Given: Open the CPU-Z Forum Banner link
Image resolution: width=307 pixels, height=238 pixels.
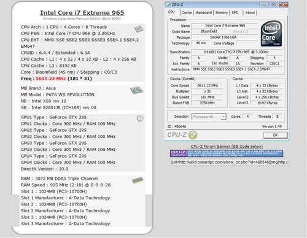Looking at the screenshot, I should [227, 147].
